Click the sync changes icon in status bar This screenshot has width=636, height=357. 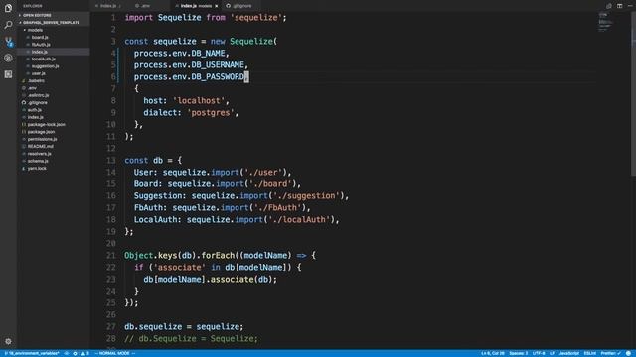click(x=67, y=353)
